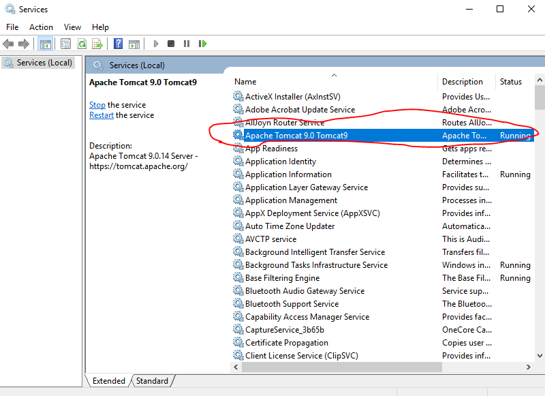The image size is (545, 396).
Task: Open the Help toolbar icon
Action: 118,44
